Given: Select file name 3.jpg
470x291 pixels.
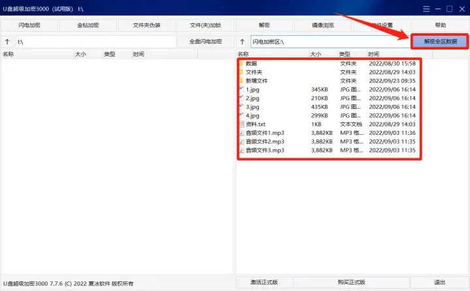Looking at the screenshot, I should point(253,107).
